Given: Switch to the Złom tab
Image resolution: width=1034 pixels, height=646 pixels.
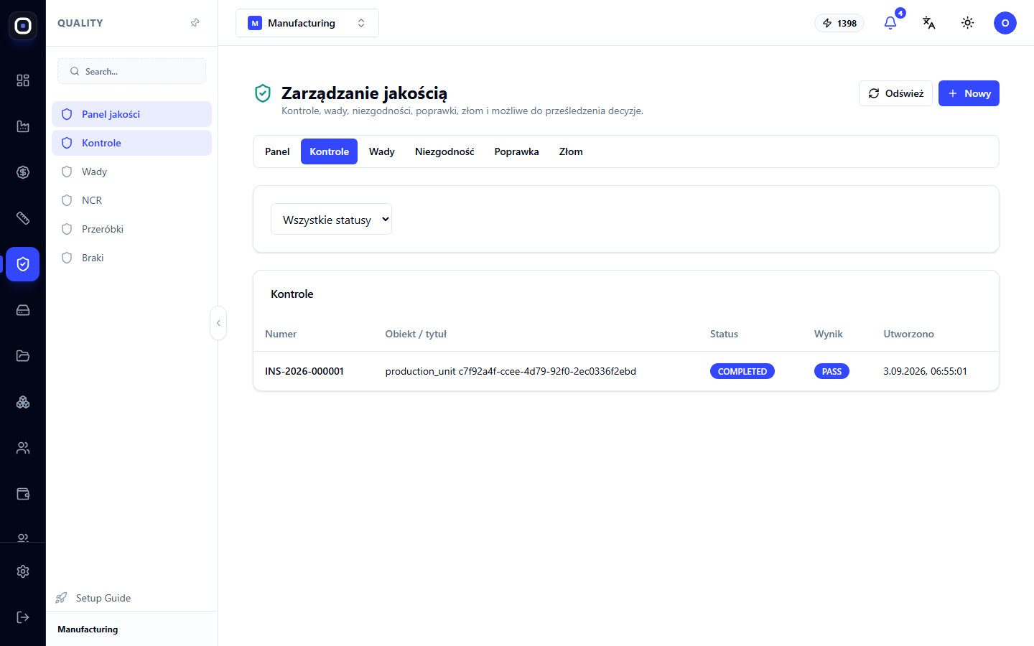Looking at the screenshot, I should [x=571, y=151].
